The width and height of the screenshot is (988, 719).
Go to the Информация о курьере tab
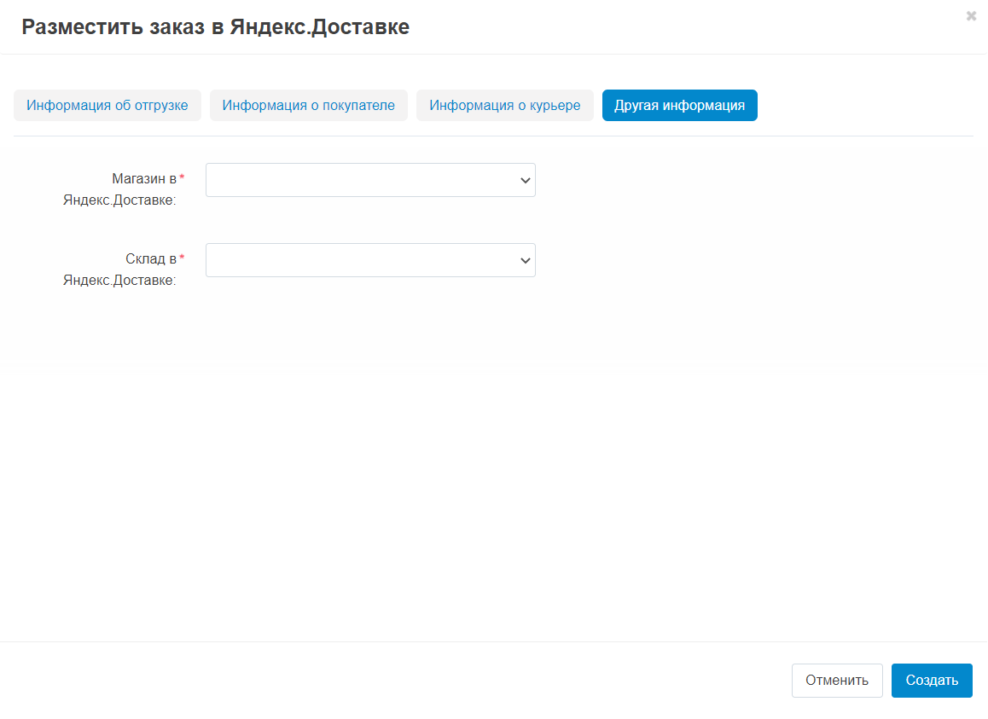pos(504,106)
